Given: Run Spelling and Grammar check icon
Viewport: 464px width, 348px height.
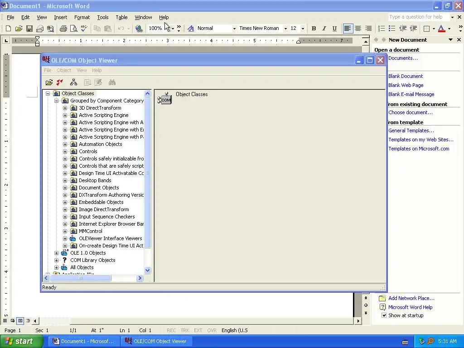Looking at the screenshot, I should click(84, 29).
